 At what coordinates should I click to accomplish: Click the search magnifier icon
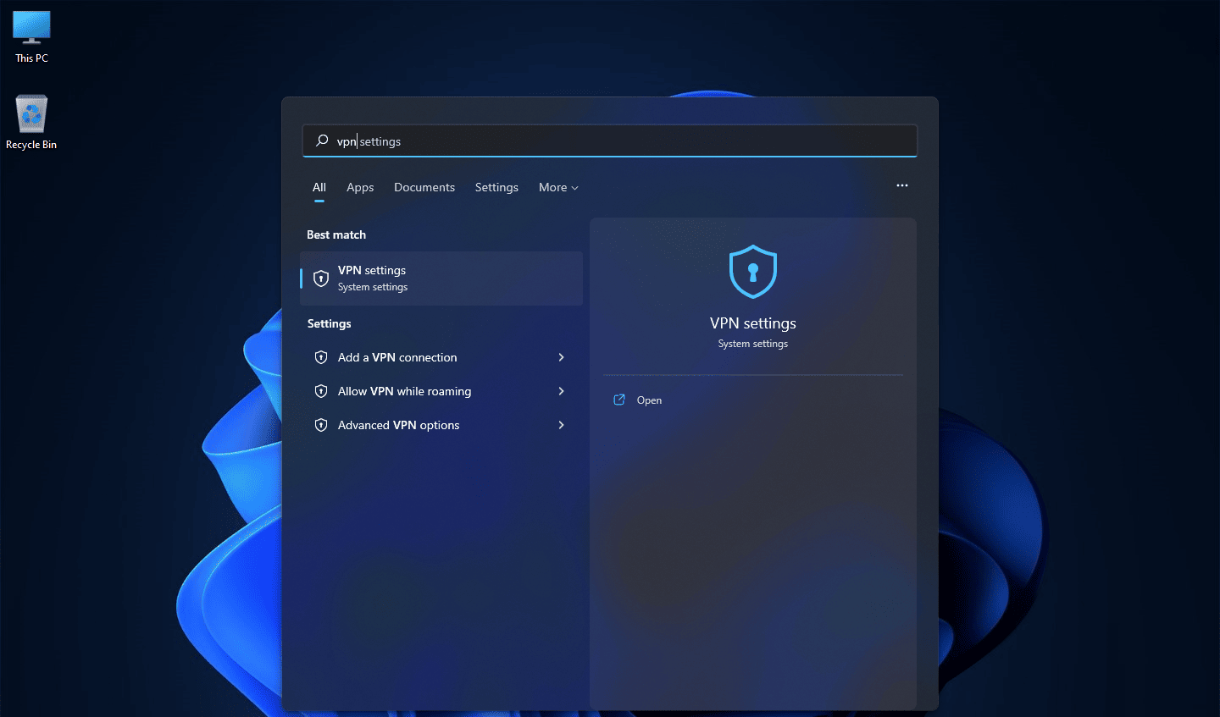(x=322, y=141)
